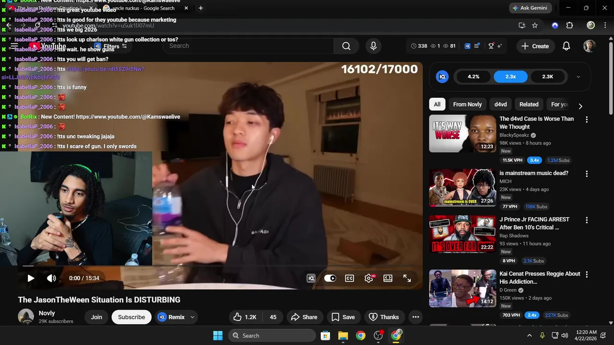The height and width of the screenshot is (345, 614).
Task: Click the vidIQ logo in the score panel
Action: tap(442, 77)
